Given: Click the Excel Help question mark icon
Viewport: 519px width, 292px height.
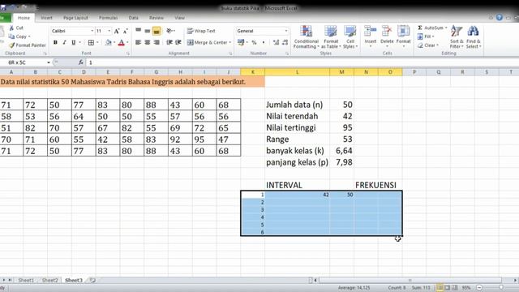Looking at the screenshot, I should click(500, 18).
